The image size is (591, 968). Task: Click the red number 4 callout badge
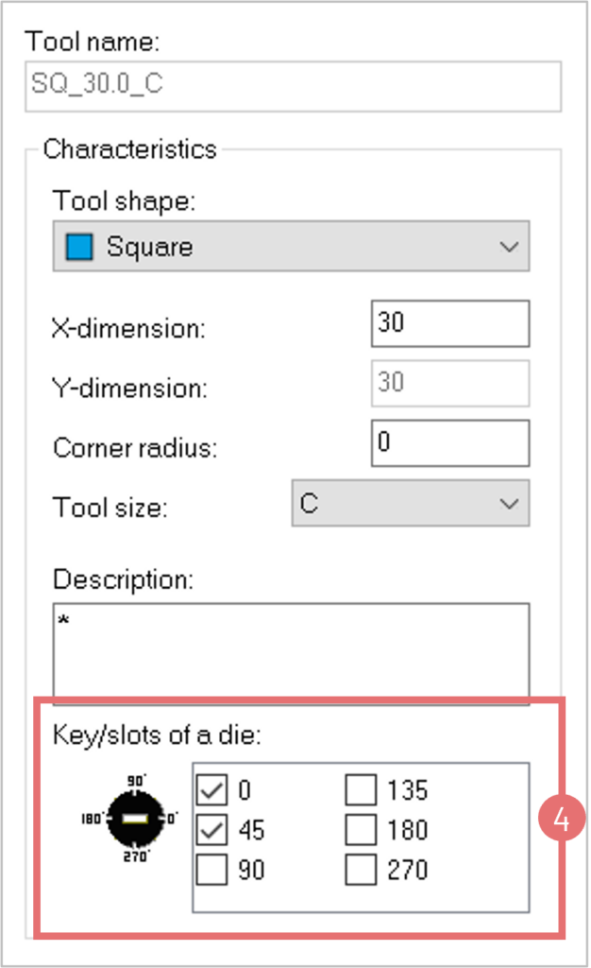[560, 820]
